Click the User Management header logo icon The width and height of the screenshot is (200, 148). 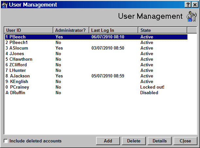coord(192,16)
